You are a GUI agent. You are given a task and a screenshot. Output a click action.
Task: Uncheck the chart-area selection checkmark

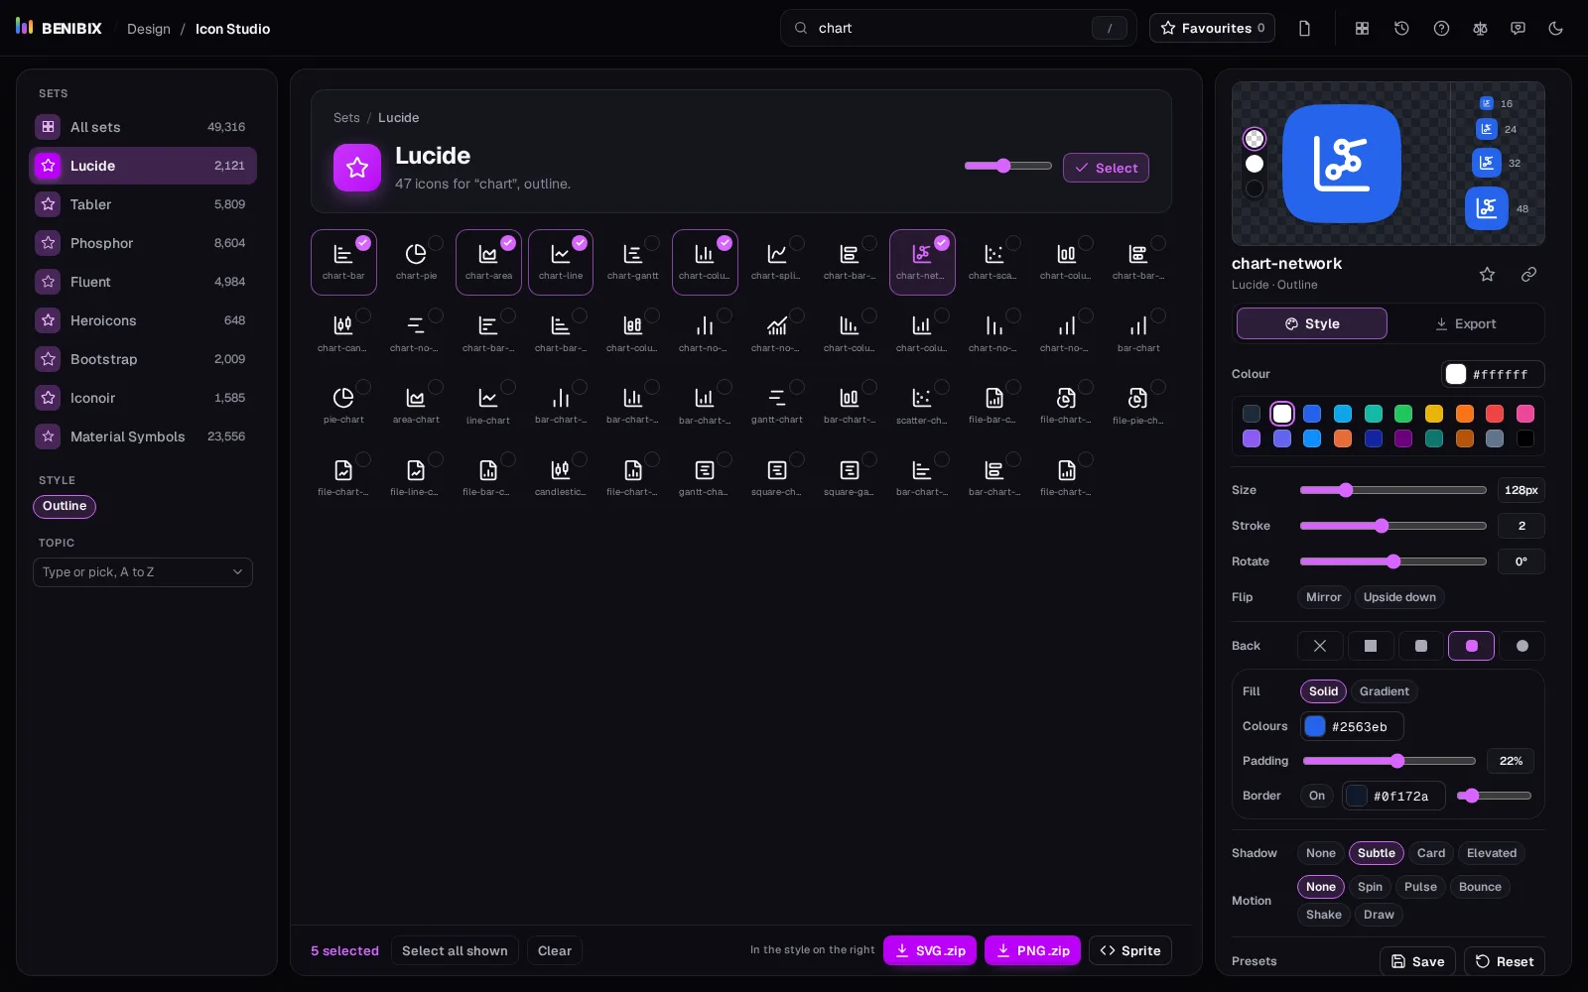[508, 243]
